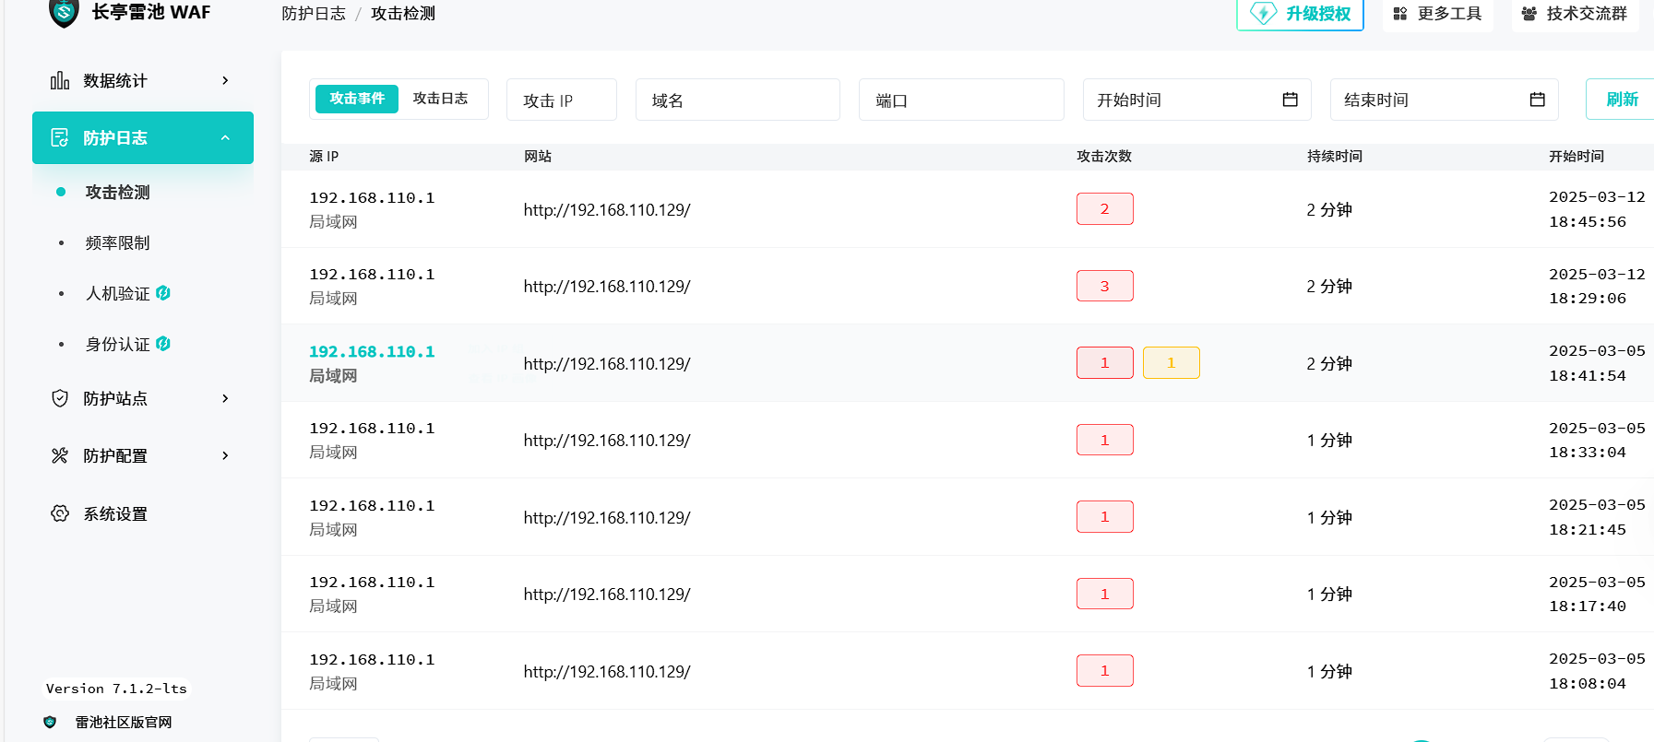The height and width of the screenshot is (742, 1654).
Task: Select 攻击检测 in the sidebar
Action: tap(117, 193)
